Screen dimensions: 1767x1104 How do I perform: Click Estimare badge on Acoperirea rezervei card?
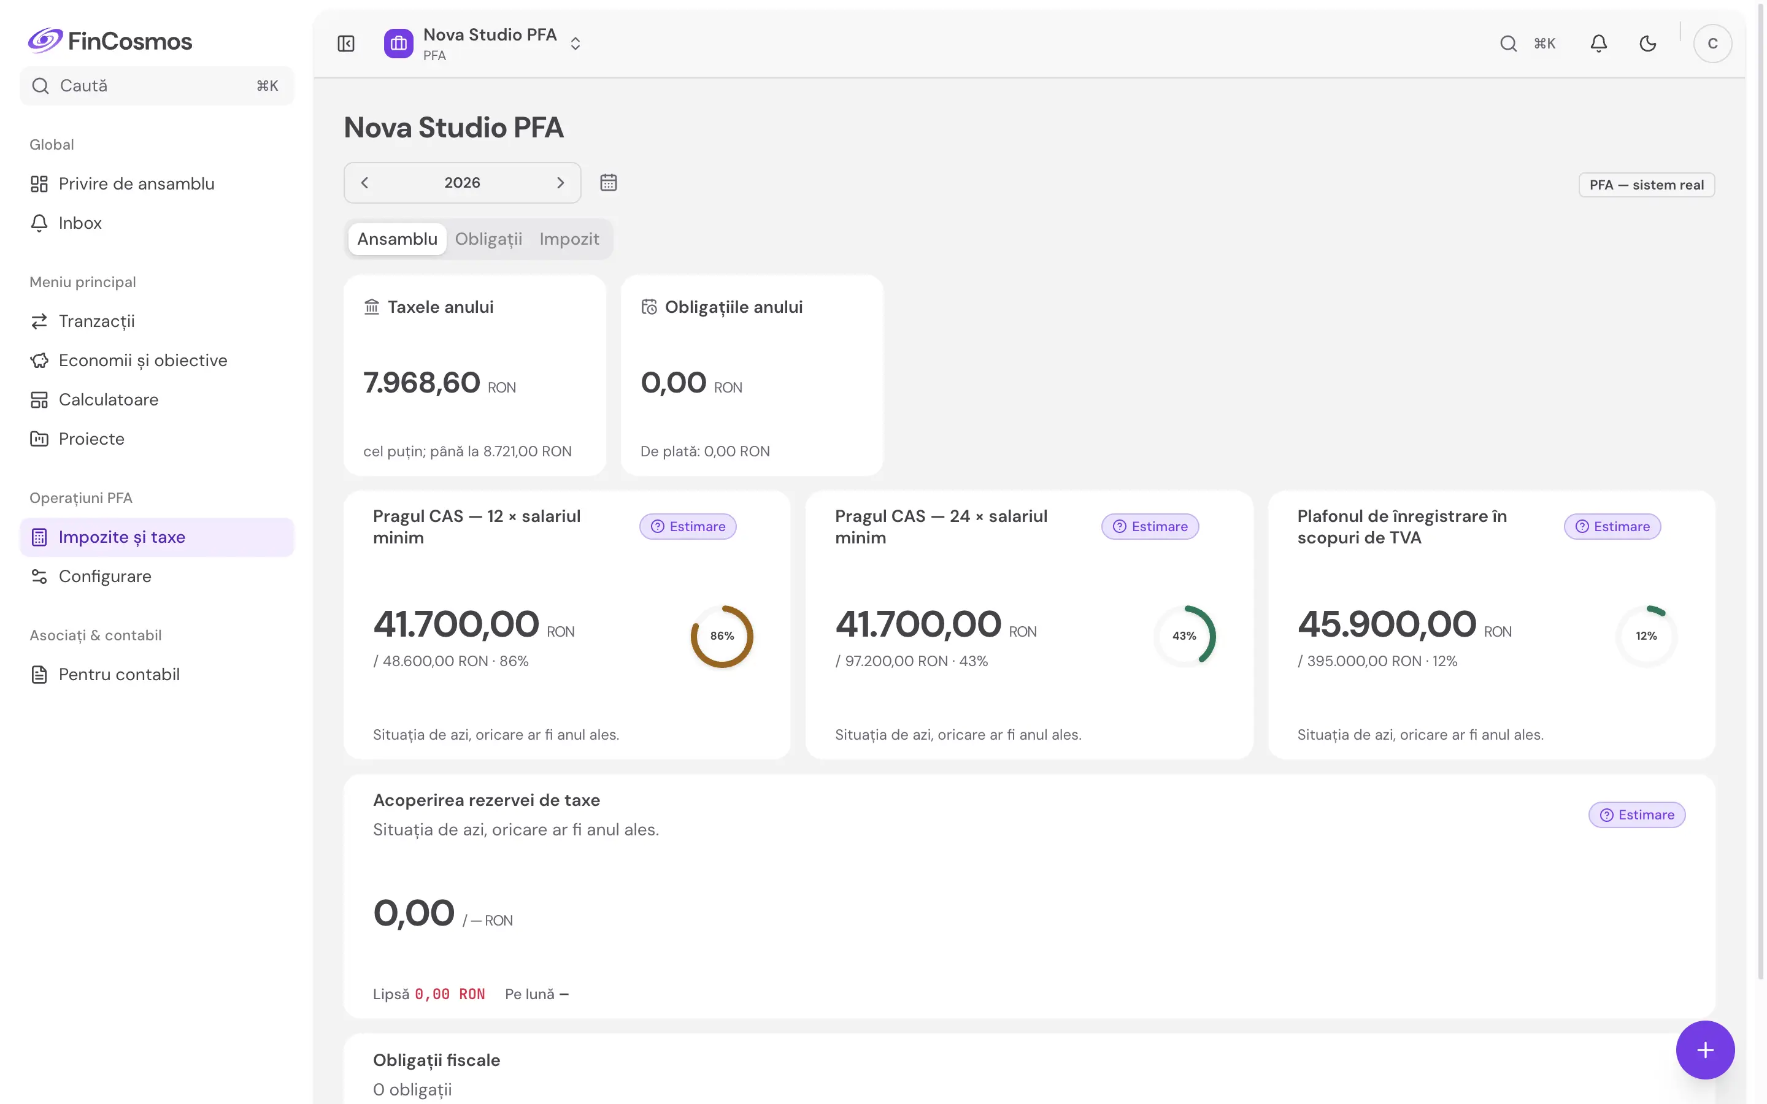click(1637, 815)
